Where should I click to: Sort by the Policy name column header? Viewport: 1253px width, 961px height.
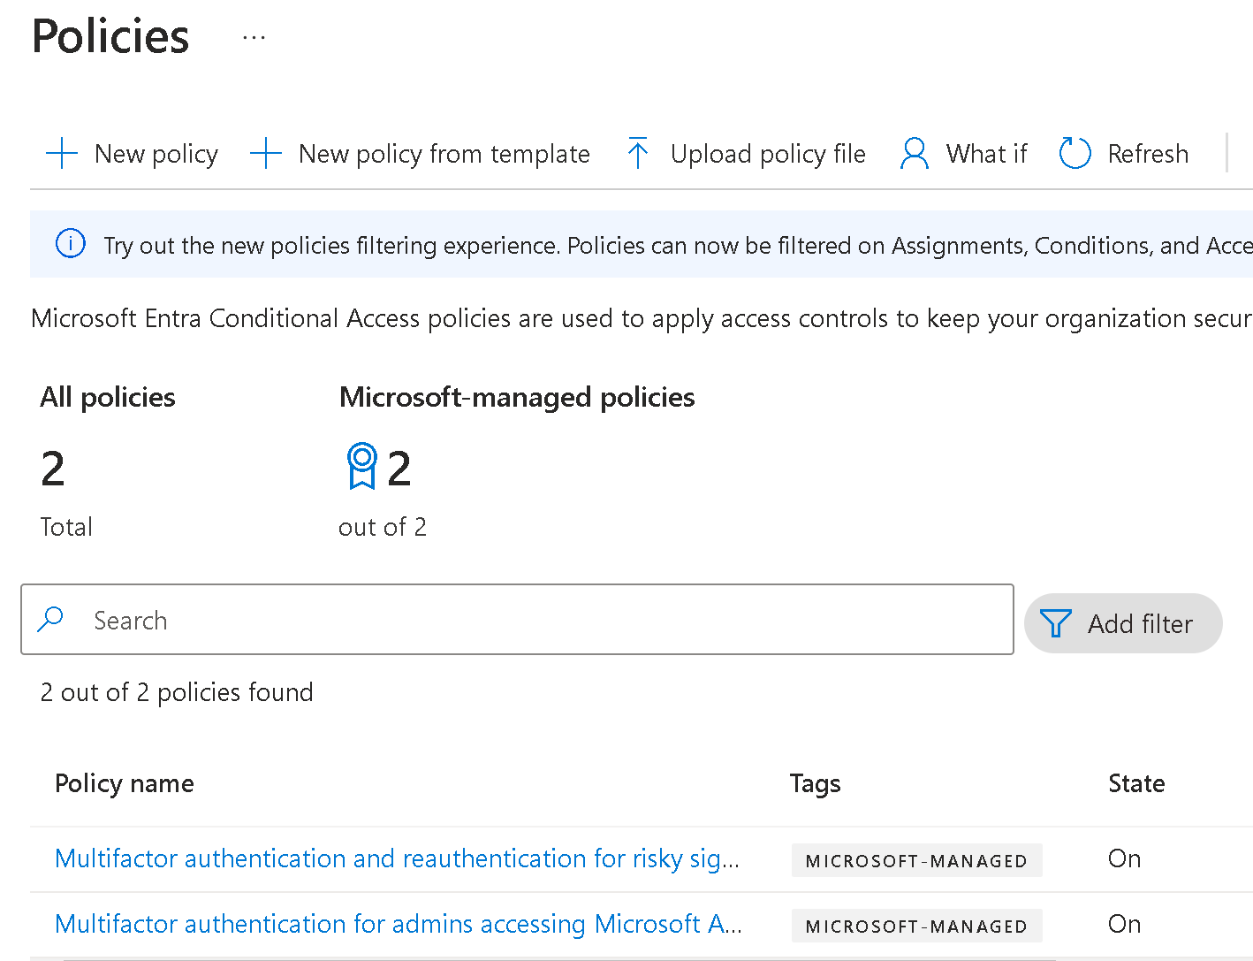point(125,783)
